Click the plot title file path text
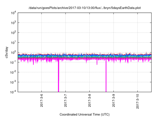This screenshot has width=167, height=117. click(85, 8)
